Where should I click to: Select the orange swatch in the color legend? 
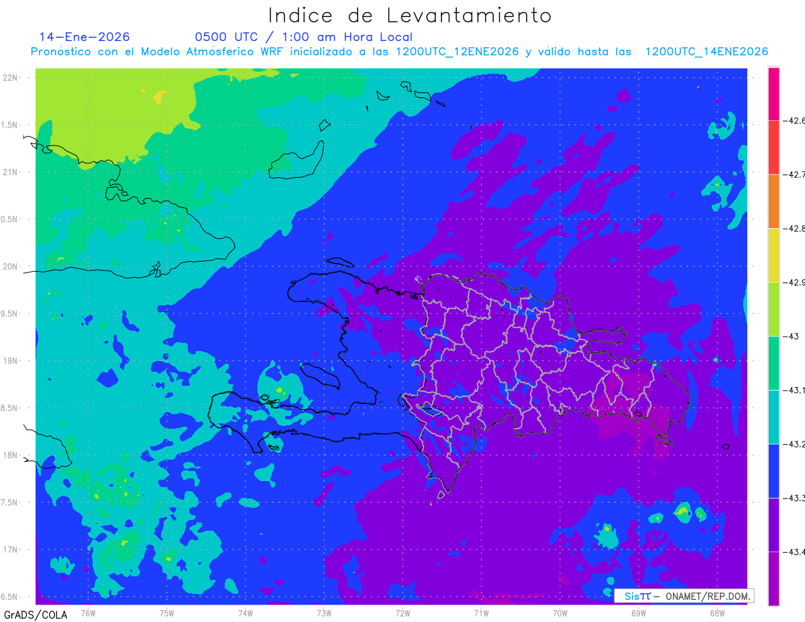click(773, 201)
